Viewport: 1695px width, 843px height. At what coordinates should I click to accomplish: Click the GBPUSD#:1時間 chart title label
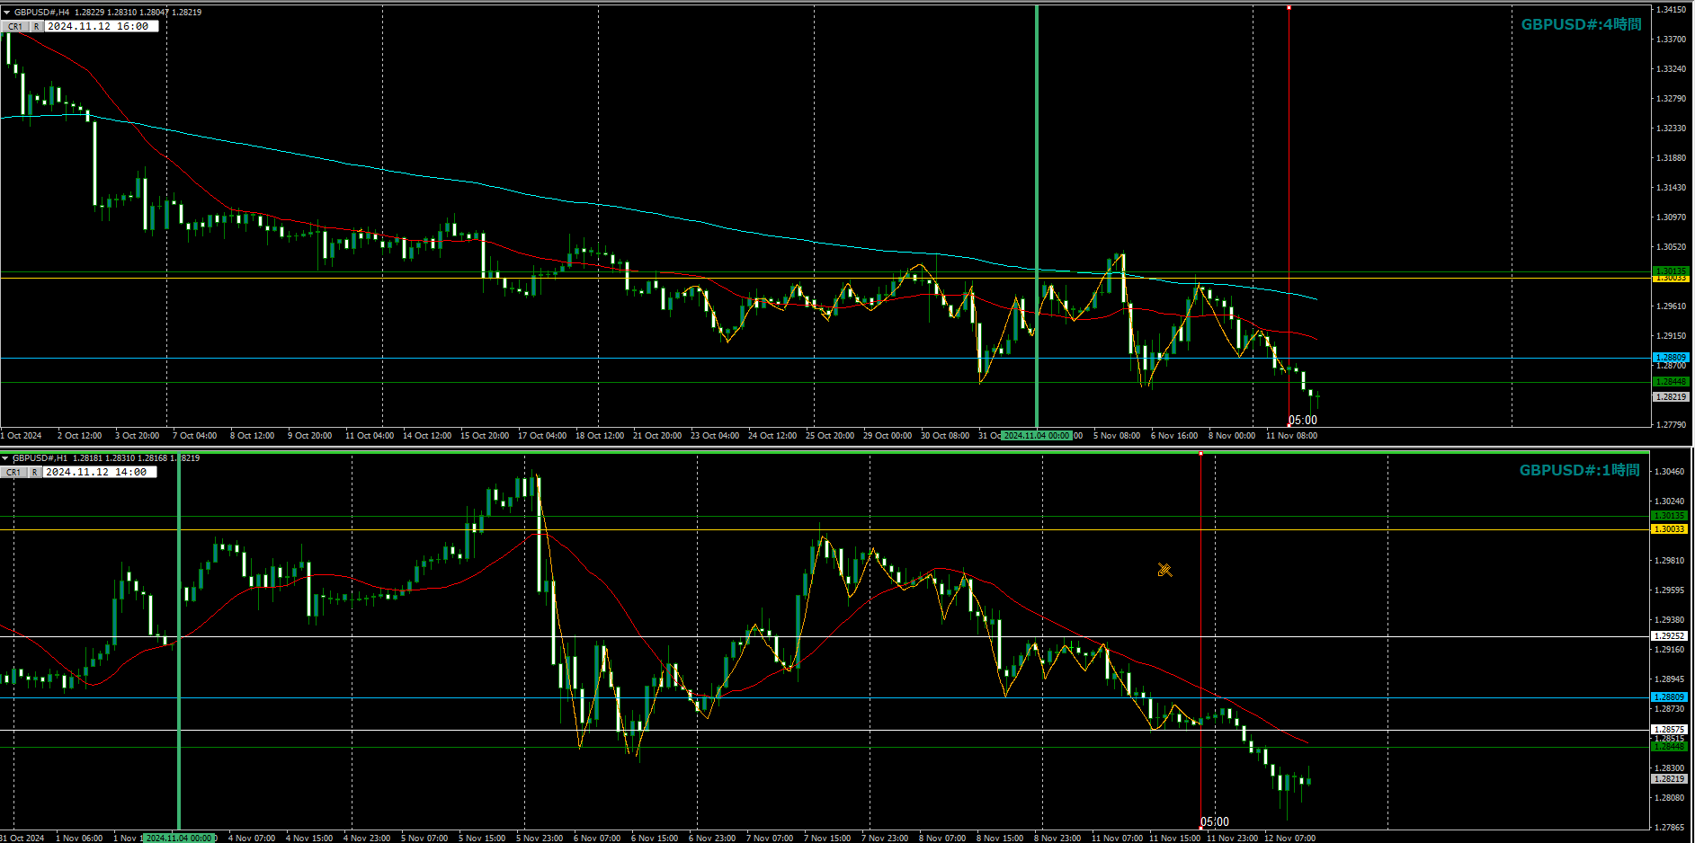coord(1579,470)
